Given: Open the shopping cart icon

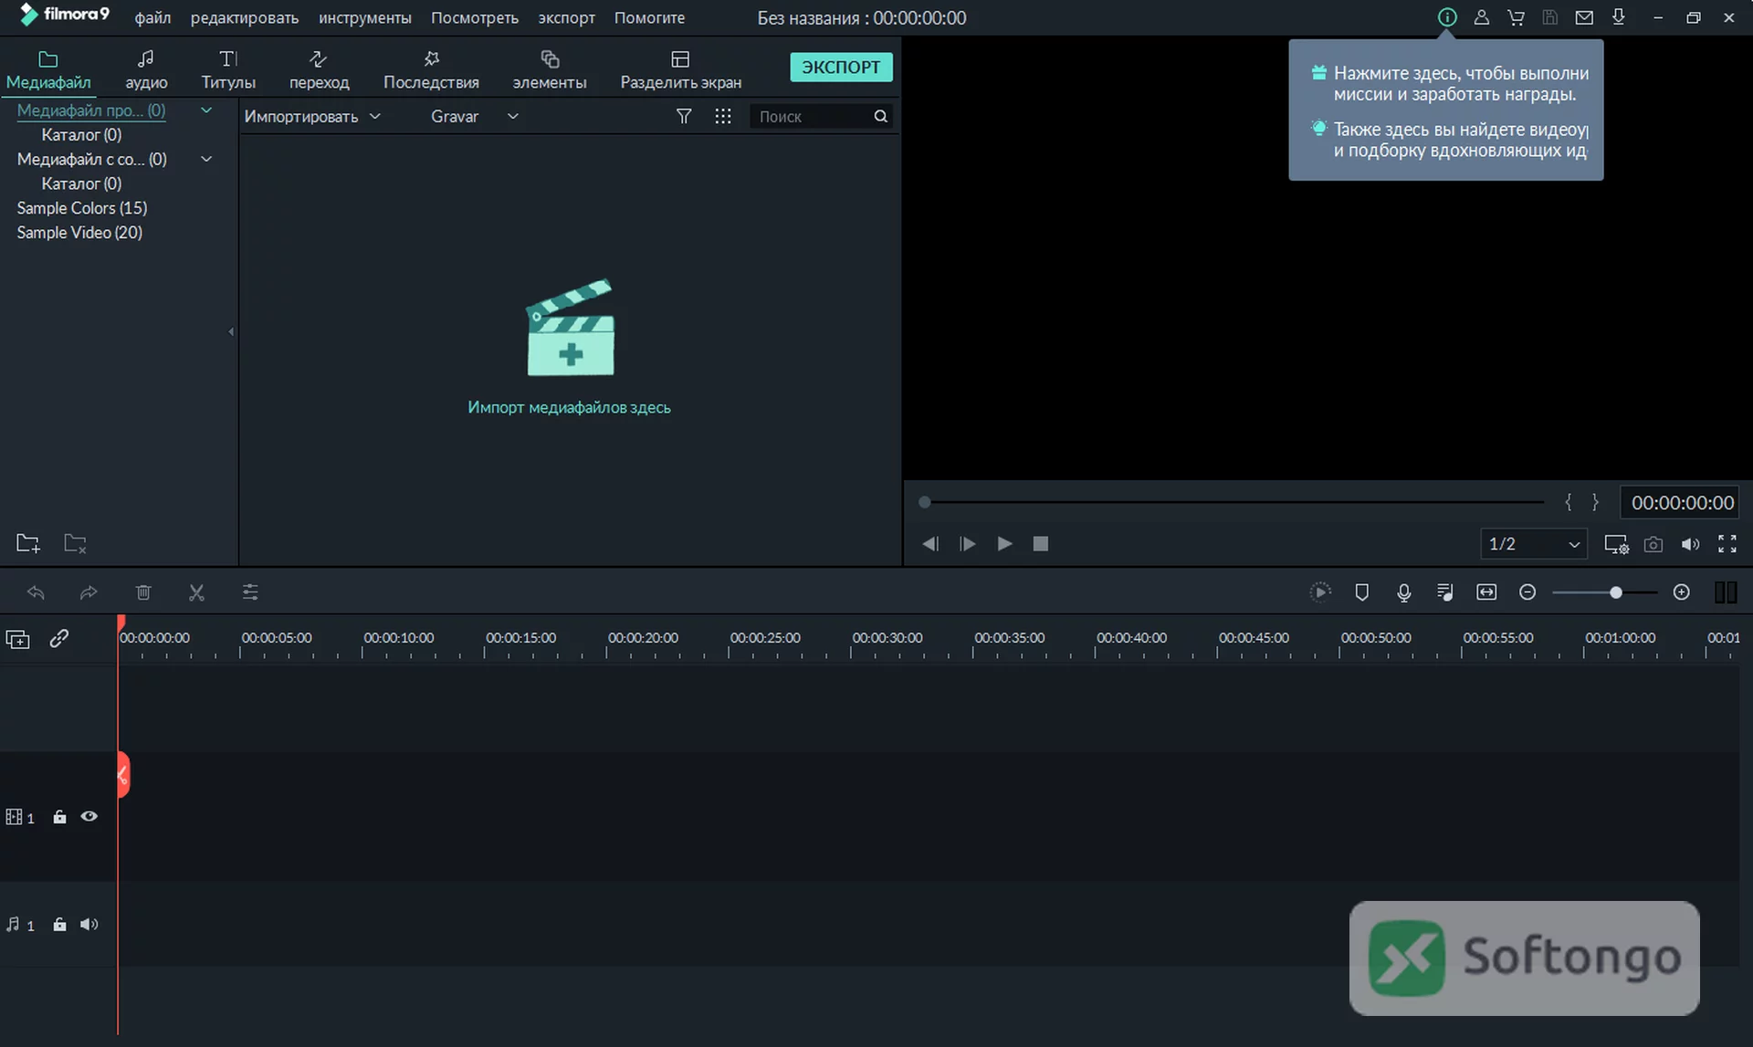Looking at the screenshot, I should (1517, 17).
